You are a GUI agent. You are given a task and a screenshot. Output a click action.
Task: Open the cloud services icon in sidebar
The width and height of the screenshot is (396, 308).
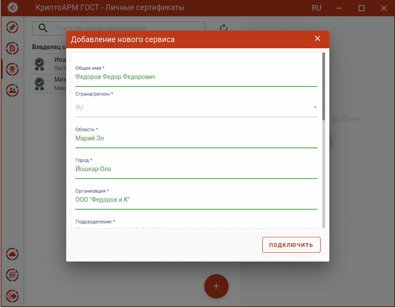[x=12, y=254]
